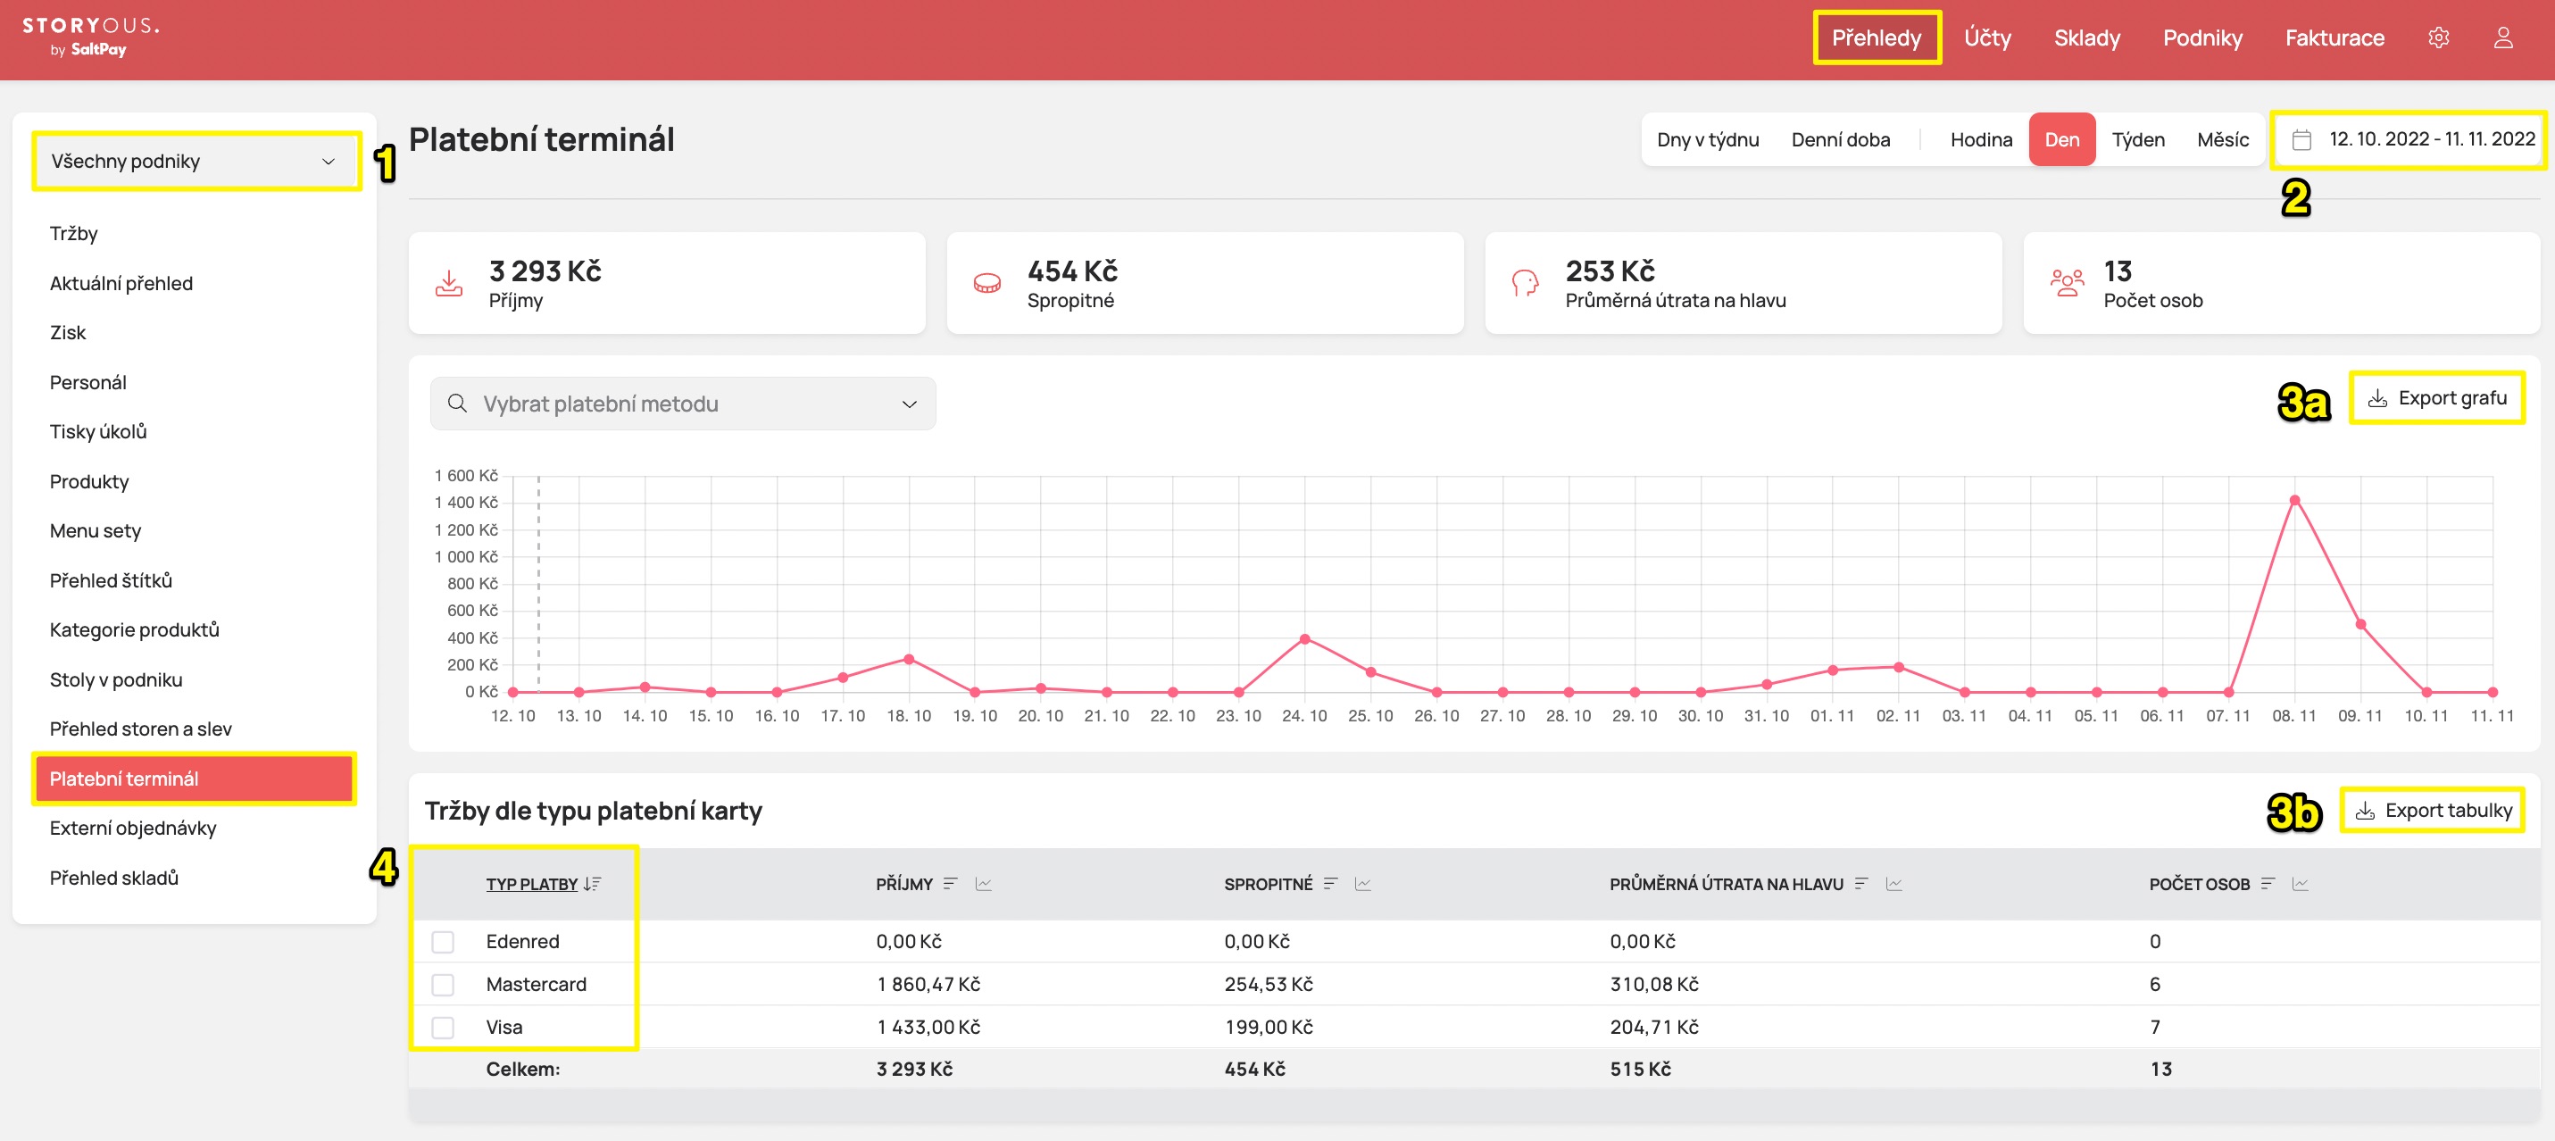Switch grouping to Týden
The height and width of the screenshot is (1141, 2555).
[2137, 140]
